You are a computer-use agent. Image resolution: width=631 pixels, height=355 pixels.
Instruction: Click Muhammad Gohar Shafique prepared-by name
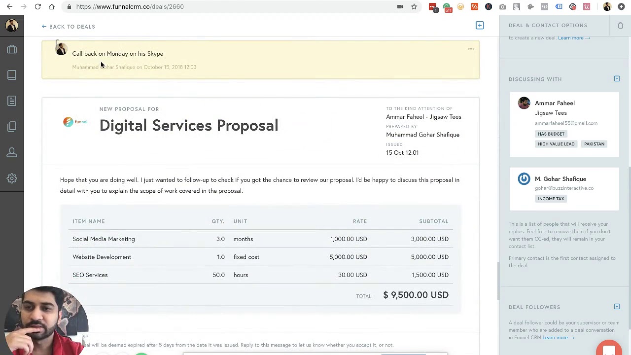pos(422,135)
